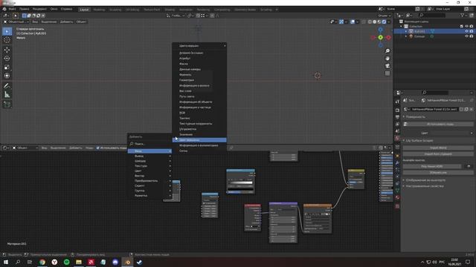Viewport: 476px width, 267px height.
Task: Click the Import World button
Action: tap(438, 148)
